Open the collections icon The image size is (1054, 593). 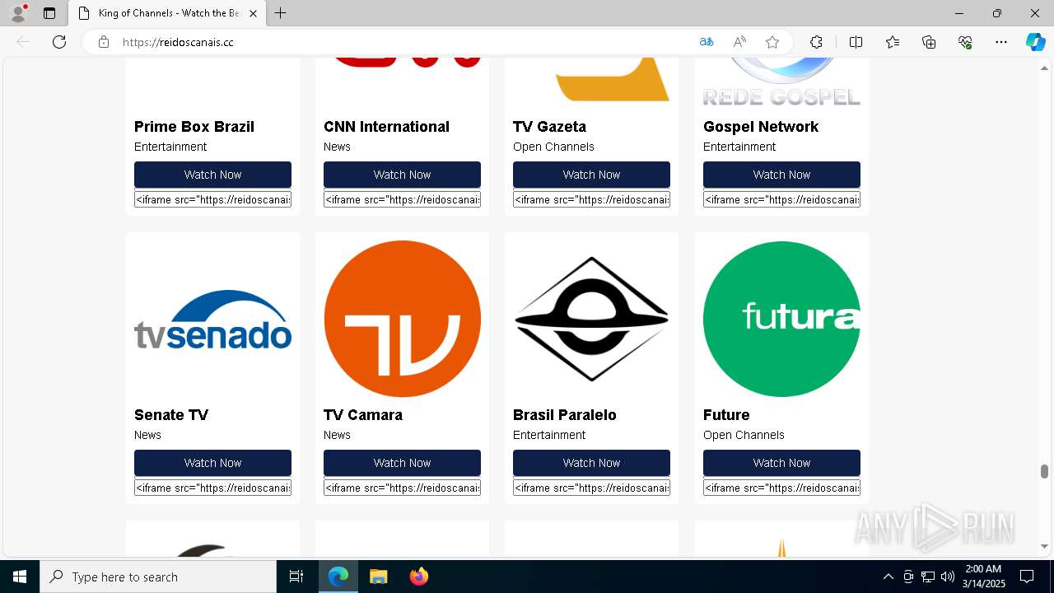(x=929, y=42)
